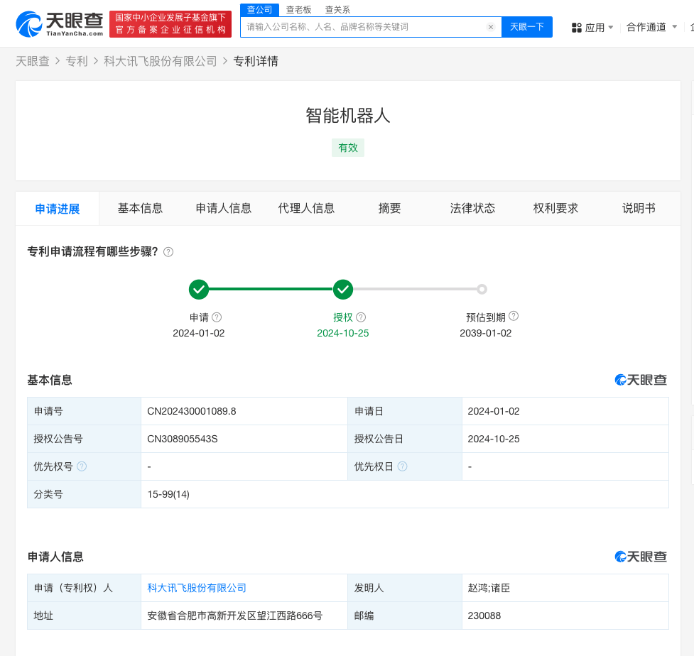This screenshot has height=656, width=694.
Task: Expand the 合作通道 dropdown
Action: (x=651, y=28)
